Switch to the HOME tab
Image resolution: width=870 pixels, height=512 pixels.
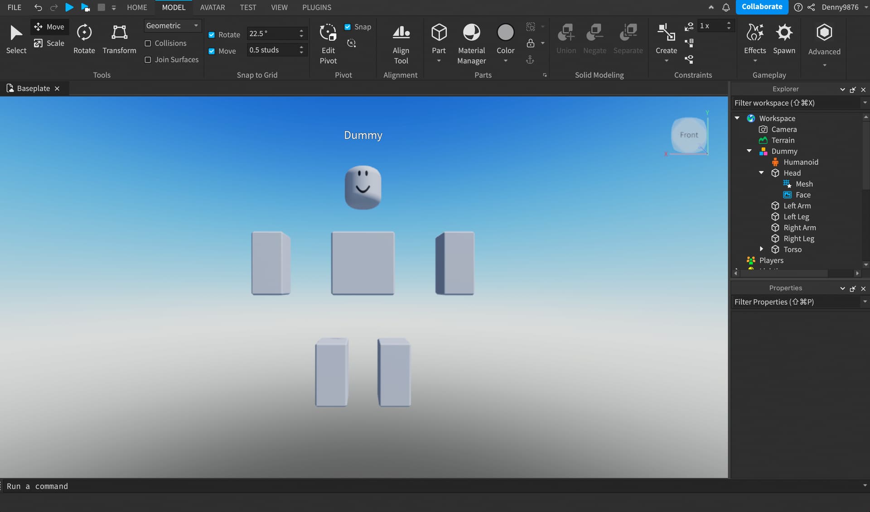[x=137, y=7]
